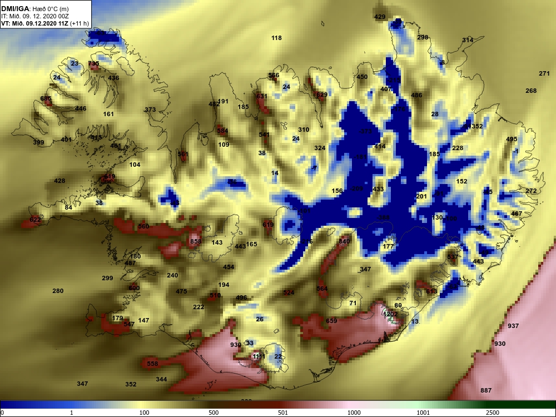Click the map value '314'
Image resolution: width=556 pixels, height=417 pixels.
(468, 40)
